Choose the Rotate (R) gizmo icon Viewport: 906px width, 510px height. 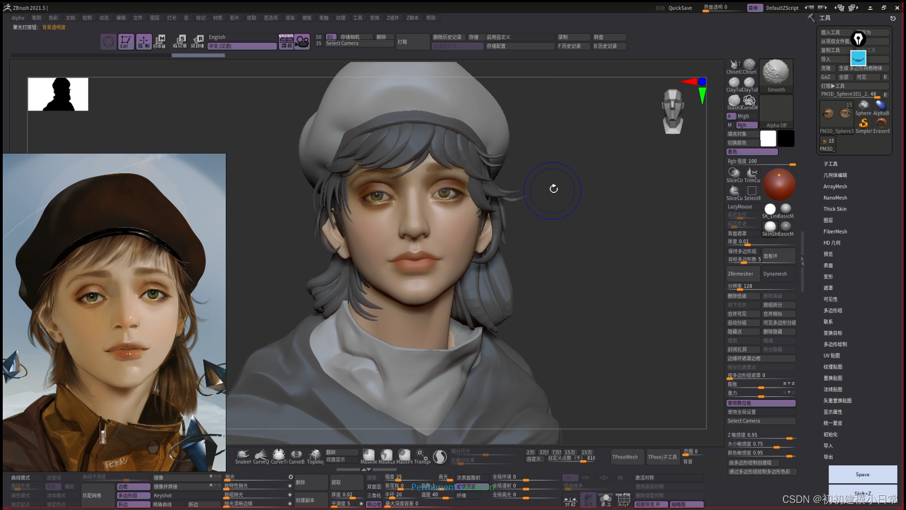point(197,42)
